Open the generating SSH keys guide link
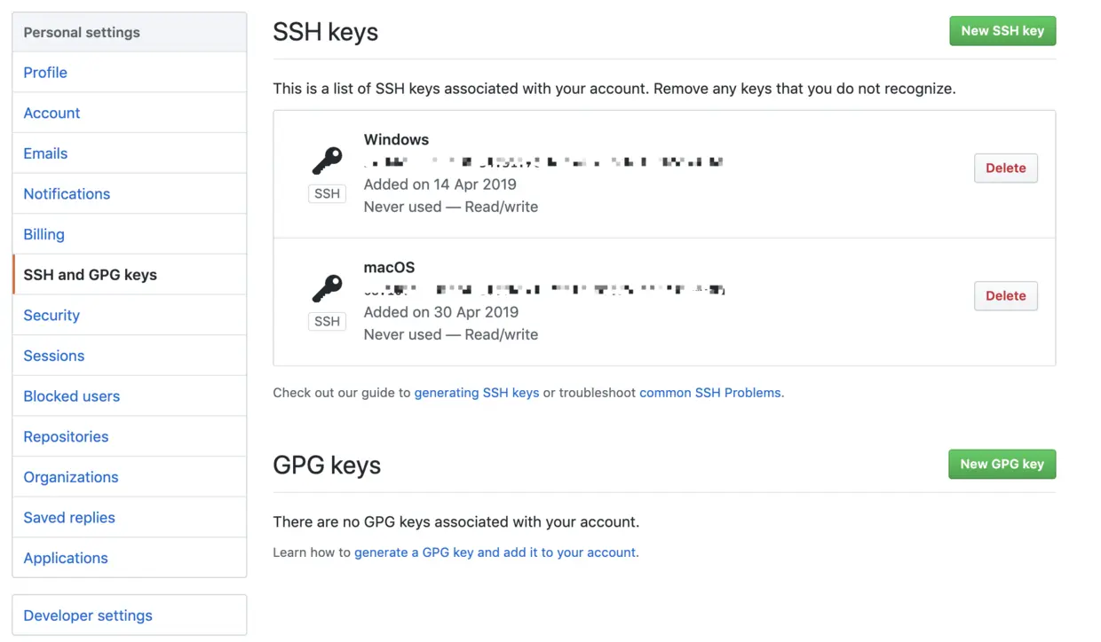This screenshot has height=642, width=1101. click(477, 392)
